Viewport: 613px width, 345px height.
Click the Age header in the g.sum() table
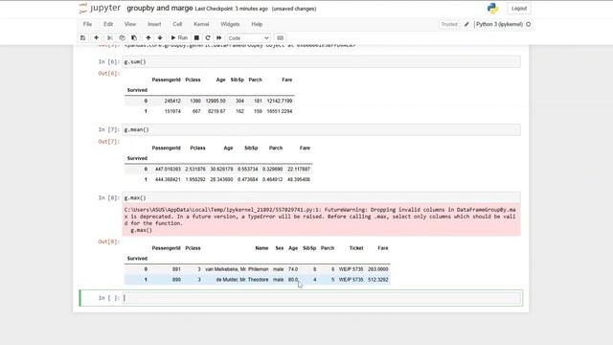[220, 80]
